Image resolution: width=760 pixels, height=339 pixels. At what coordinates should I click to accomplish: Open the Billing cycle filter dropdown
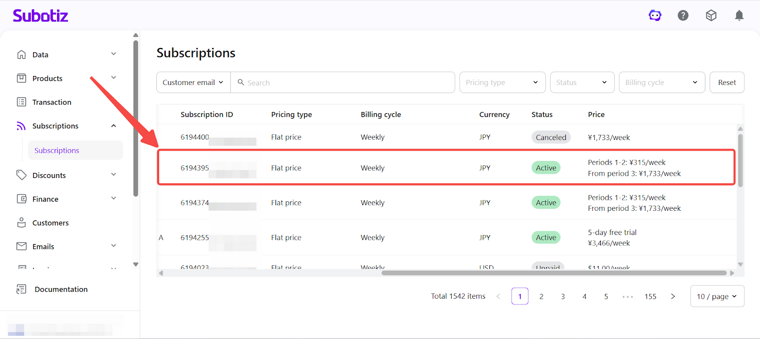point(661,83)
